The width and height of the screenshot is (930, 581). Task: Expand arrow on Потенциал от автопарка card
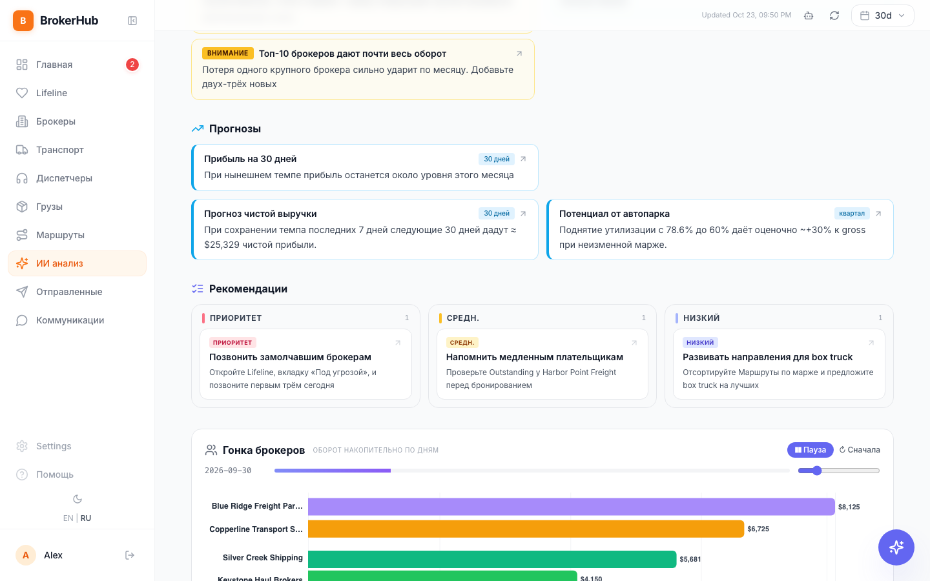[878, 214]
